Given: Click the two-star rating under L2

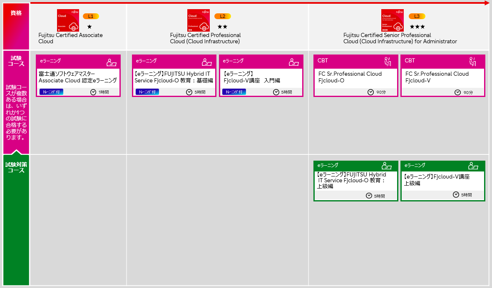Looking at the screenshot, I should tap(222, 27).
